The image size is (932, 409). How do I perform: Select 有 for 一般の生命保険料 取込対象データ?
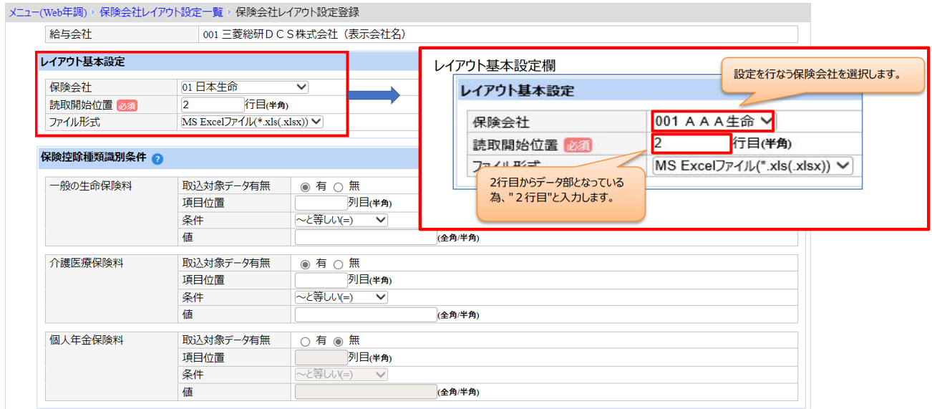pos(306,186)
